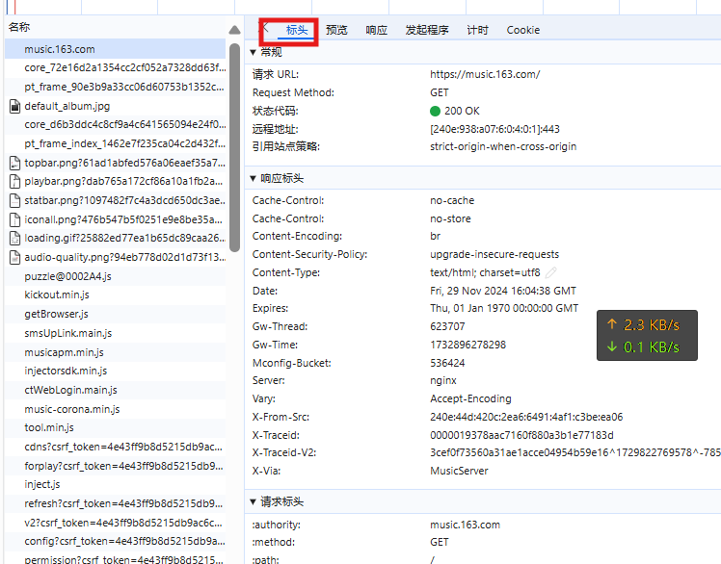
Task: Click the playbar.png file icon
Action: tap(14, 182)
